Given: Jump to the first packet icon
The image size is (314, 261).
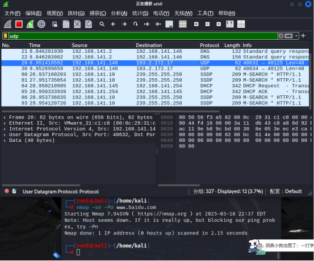Looking at the screenshot, I should 147,24.
